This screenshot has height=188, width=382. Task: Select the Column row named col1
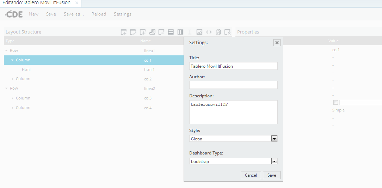pos(94,60)
